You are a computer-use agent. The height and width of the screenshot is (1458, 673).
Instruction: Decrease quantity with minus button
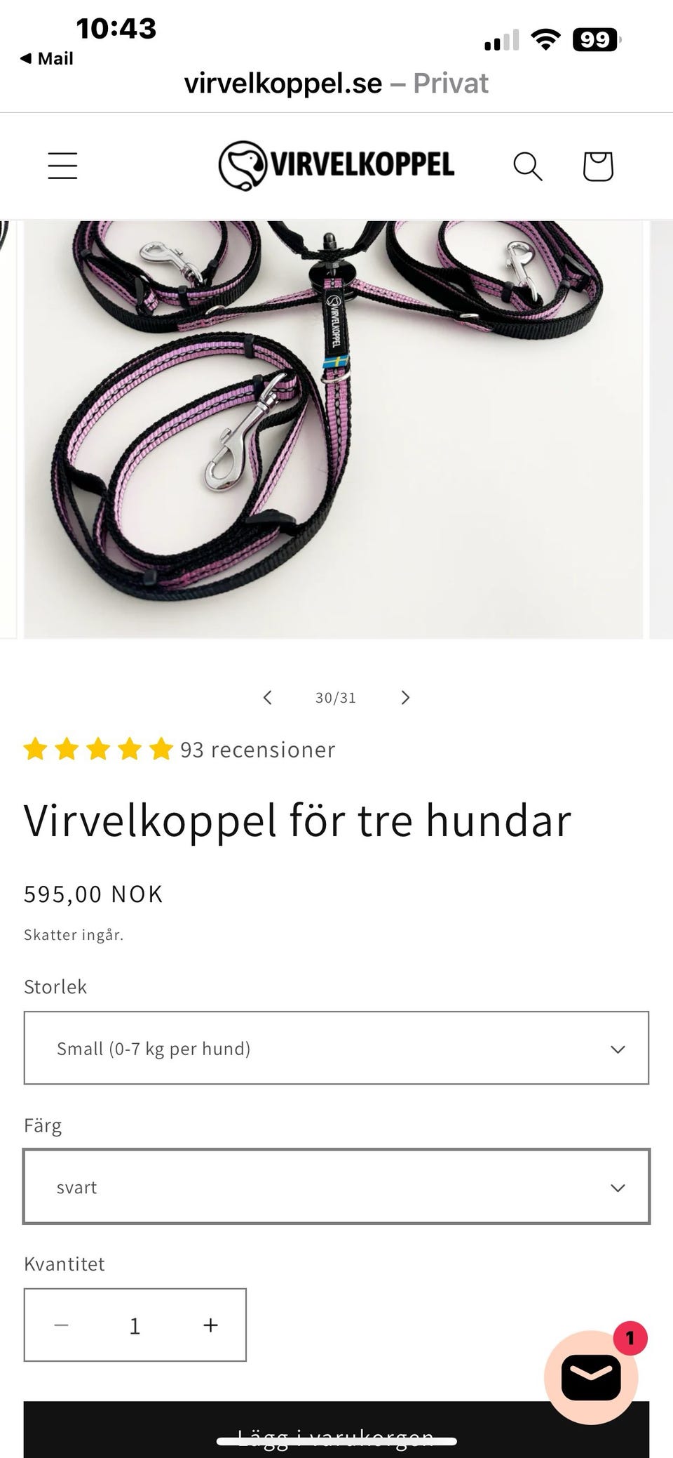(62, 1325)
